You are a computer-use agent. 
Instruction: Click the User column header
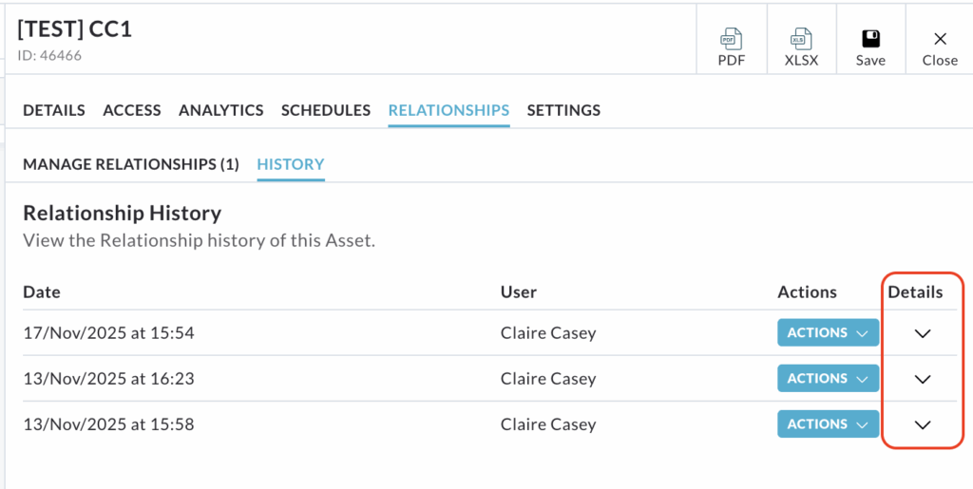point(519,292)
